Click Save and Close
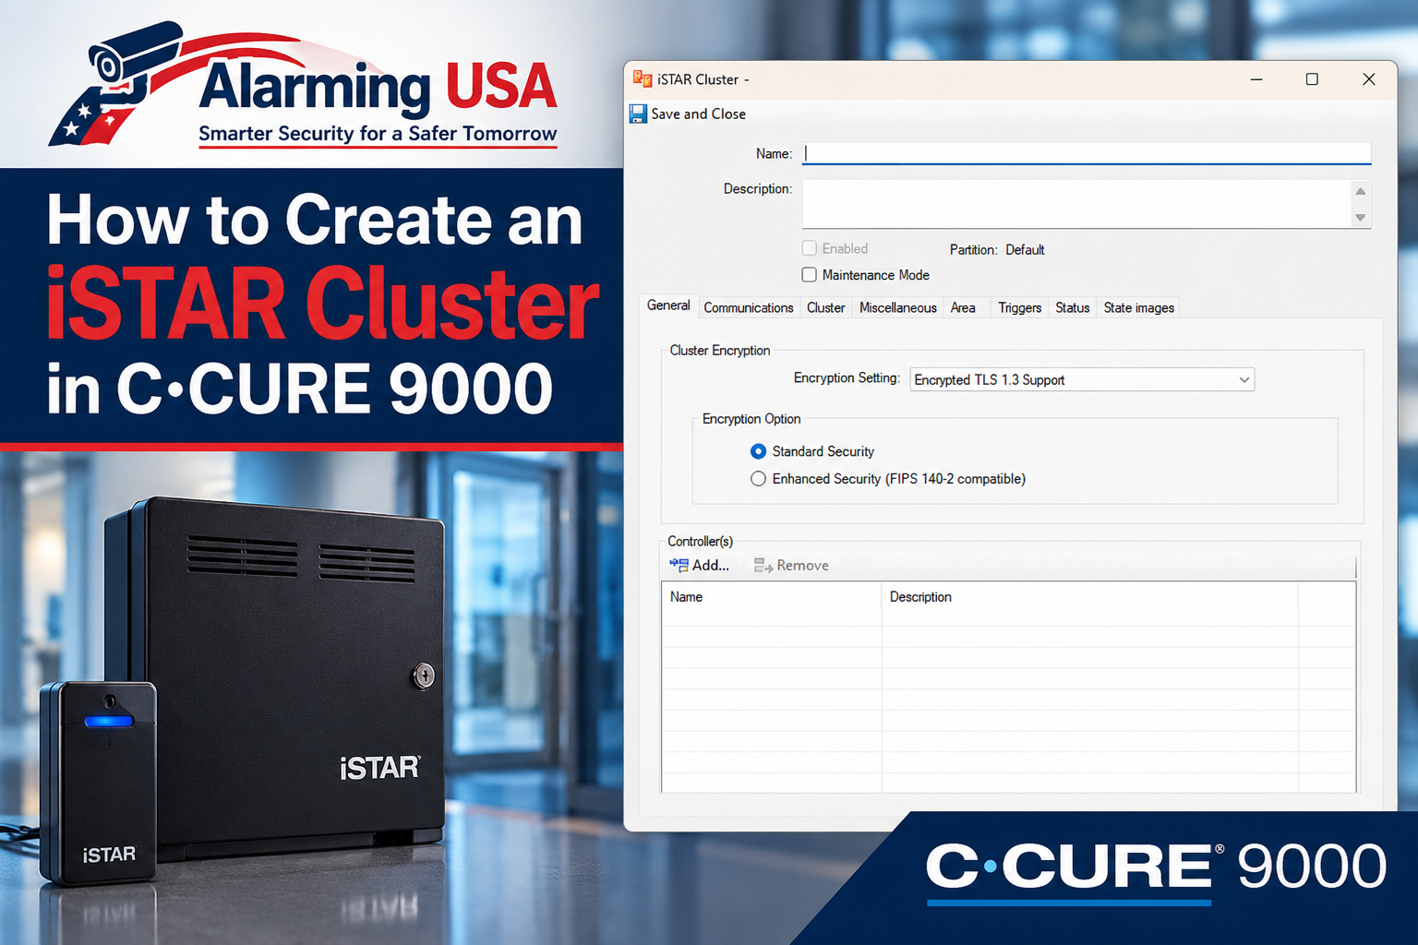 [689, 114]
